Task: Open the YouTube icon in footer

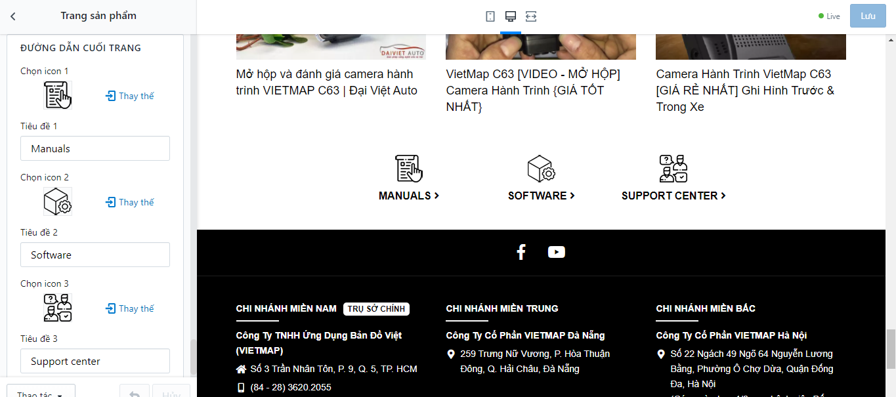Action: click(556, 252)
